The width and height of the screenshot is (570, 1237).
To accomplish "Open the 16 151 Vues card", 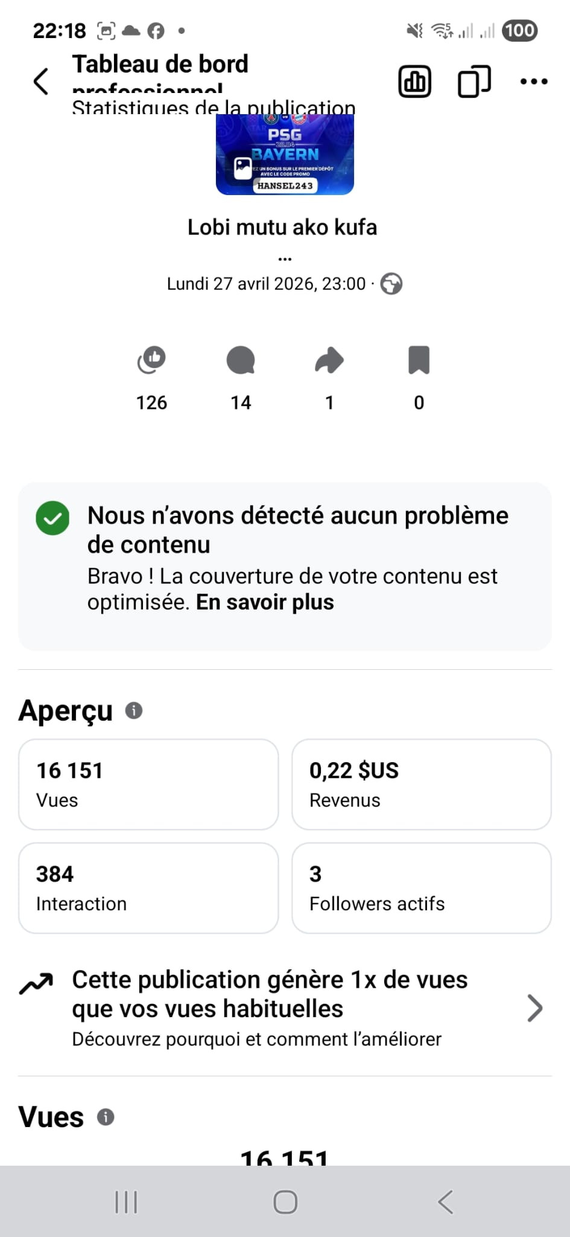I will (148, 784).
